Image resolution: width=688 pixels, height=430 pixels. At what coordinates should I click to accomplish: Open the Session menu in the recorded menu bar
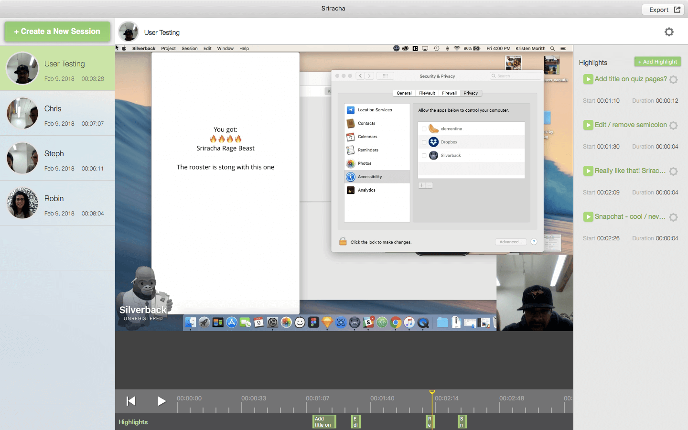pos(190,49)
